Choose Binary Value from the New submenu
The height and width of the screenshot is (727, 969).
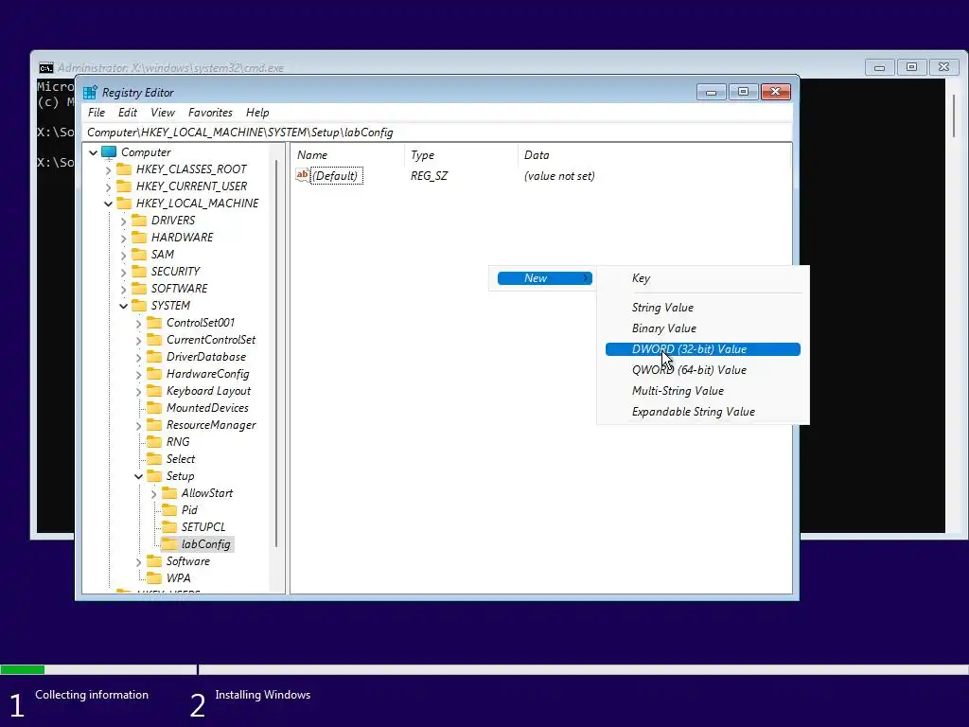[703, 328]
